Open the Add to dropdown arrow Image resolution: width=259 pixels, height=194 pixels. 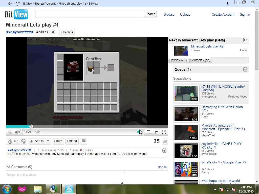[48, 141]
